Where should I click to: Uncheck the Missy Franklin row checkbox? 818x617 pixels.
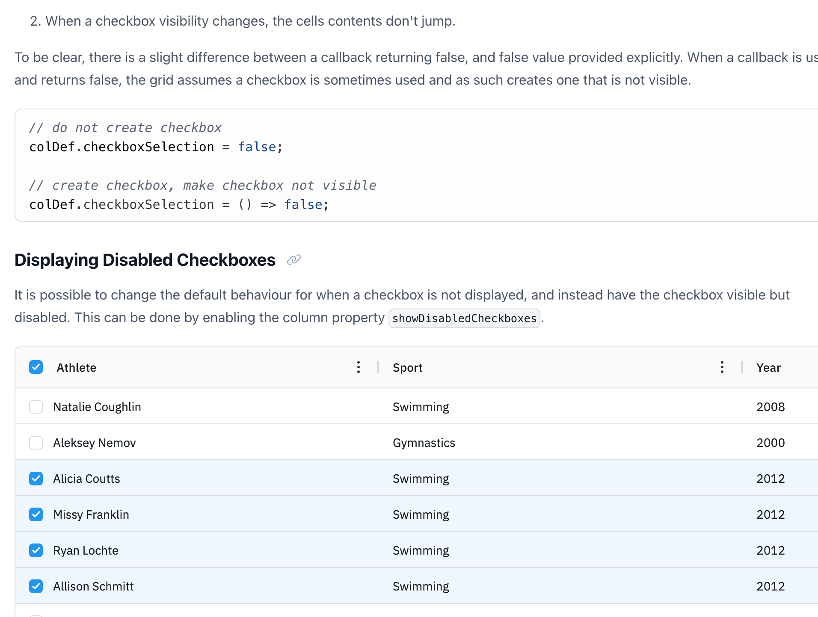click(x=36, y=514)
